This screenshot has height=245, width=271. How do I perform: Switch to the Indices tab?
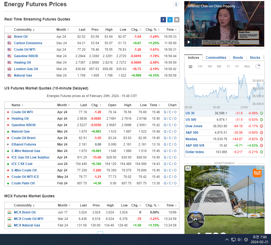[x=193, y=58]
